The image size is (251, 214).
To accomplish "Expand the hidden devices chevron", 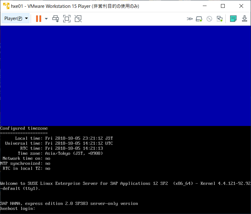I will pyautogui.click(x=190, y=19).
